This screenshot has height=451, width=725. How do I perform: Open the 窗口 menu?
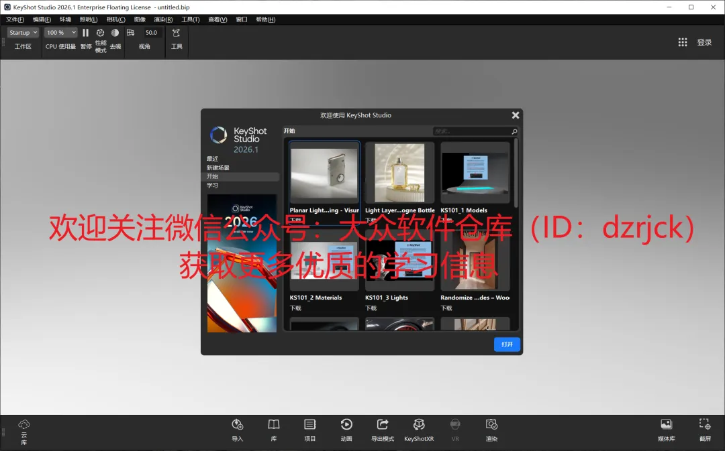[242, 19]
